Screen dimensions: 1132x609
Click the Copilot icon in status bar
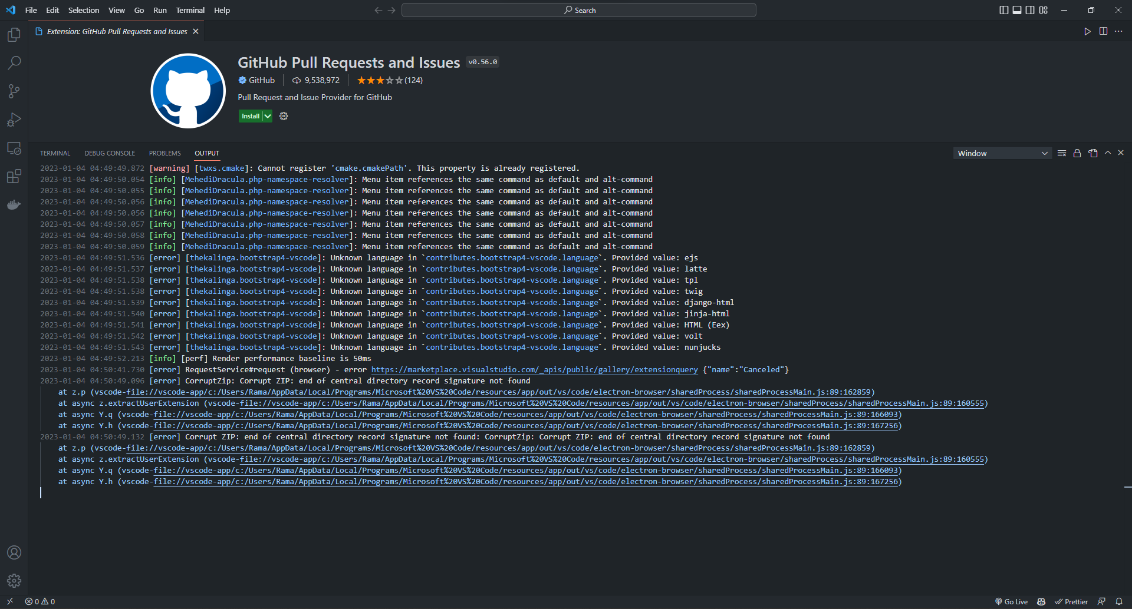(x=1041, y=601)
